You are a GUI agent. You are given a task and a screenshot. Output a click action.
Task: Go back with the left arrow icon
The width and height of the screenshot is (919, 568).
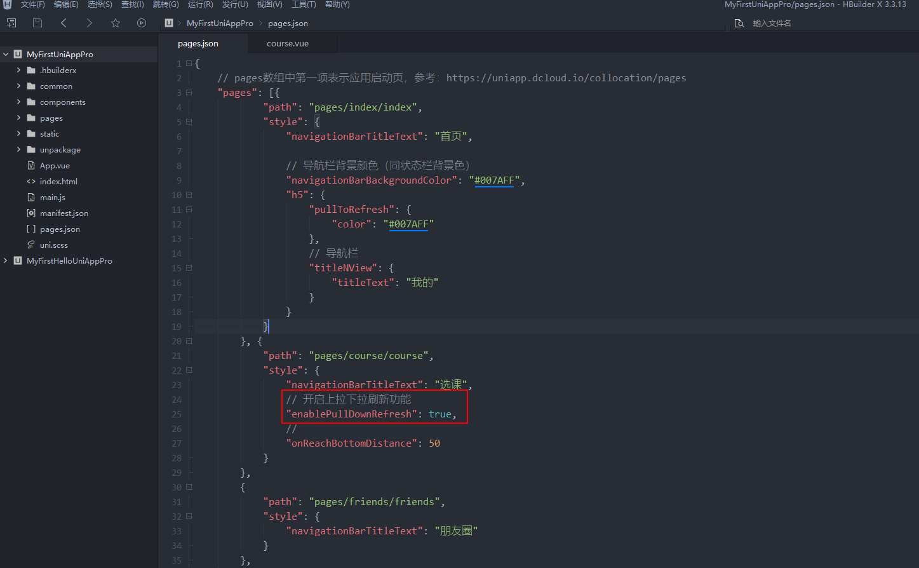click(64, 23)
